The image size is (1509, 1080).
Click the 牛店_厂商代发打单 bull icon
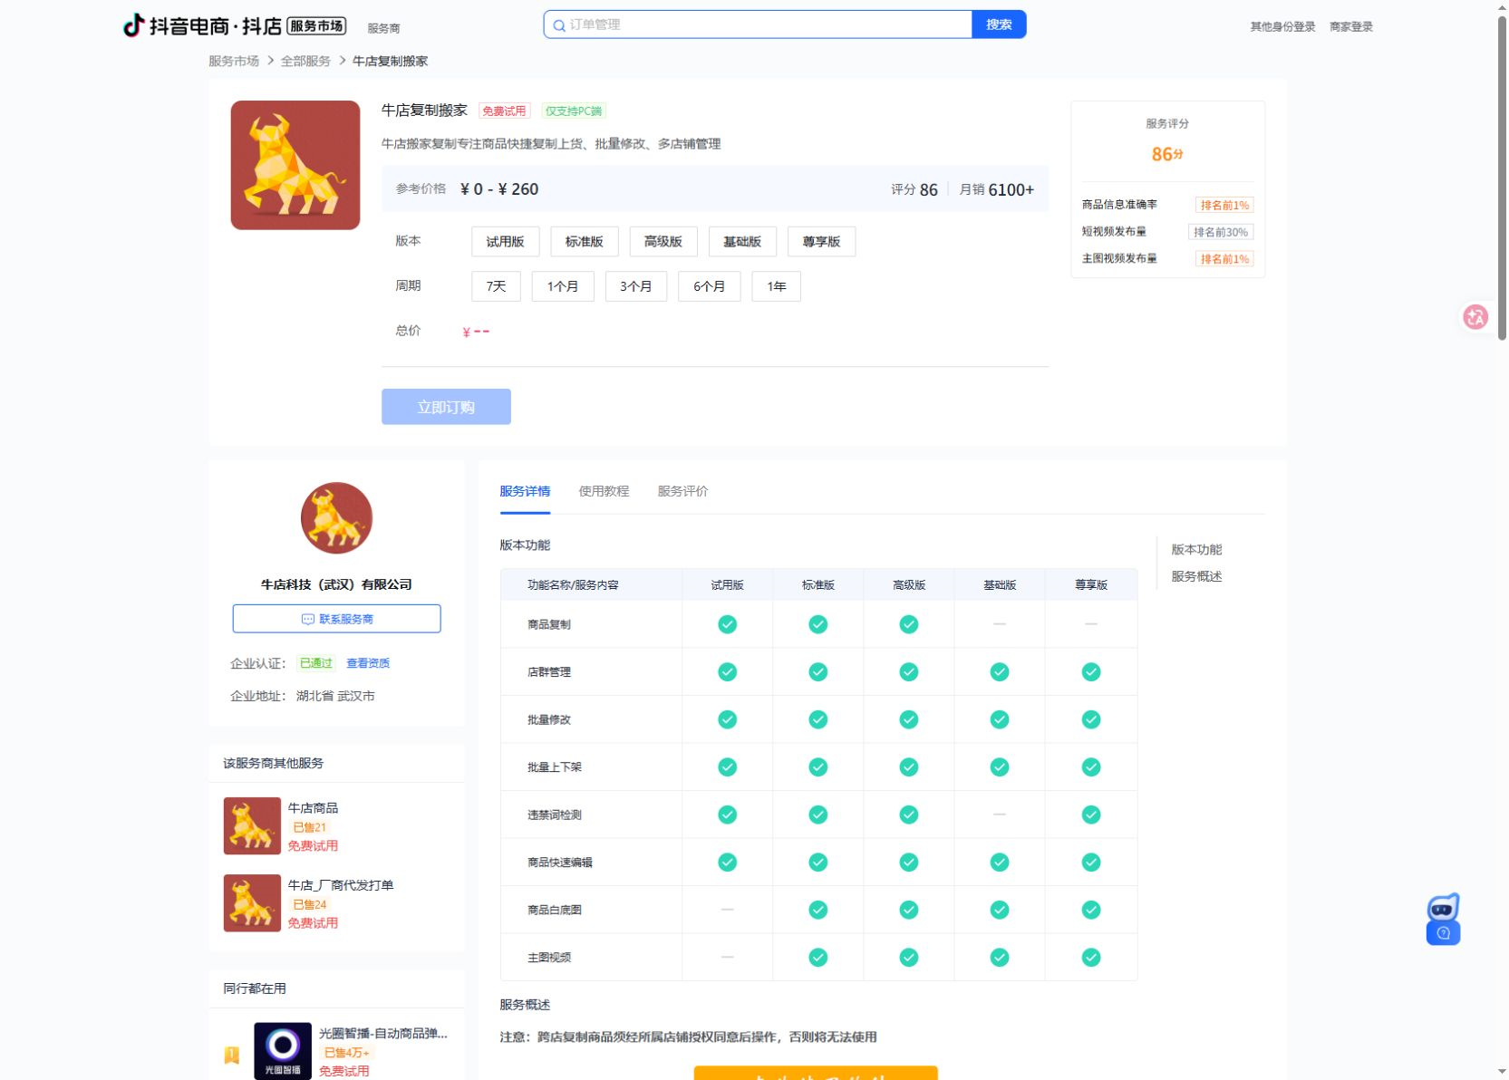click(x=252, y=903)
